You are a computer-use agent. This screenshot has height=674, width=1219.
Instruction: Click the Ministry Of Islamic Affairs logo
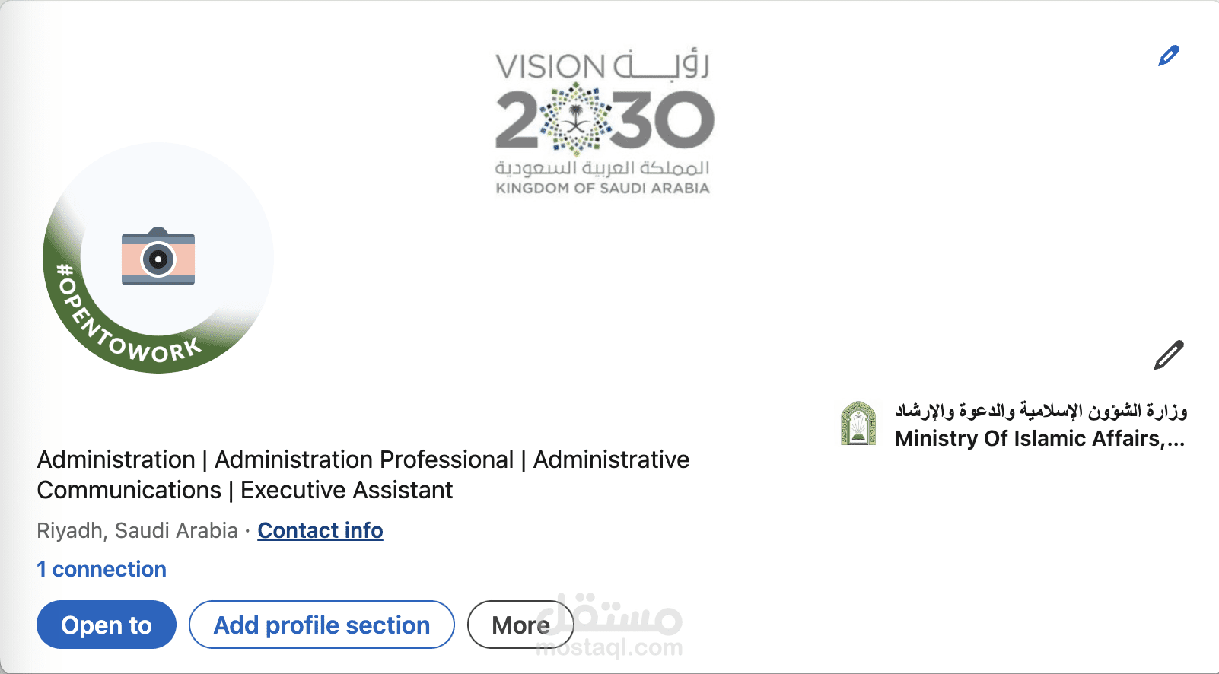(860, 424)
